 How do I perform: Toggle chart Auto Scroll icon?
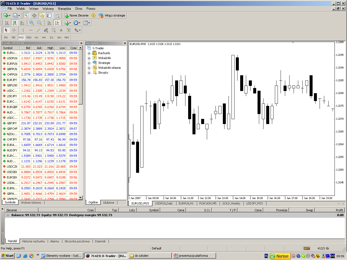pyautogui.click(x=49, y=23)
